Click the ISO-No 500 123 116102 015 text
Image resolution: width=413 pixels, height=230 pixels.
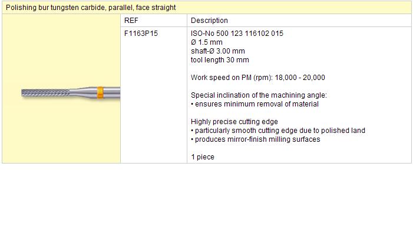coord(237,34)
